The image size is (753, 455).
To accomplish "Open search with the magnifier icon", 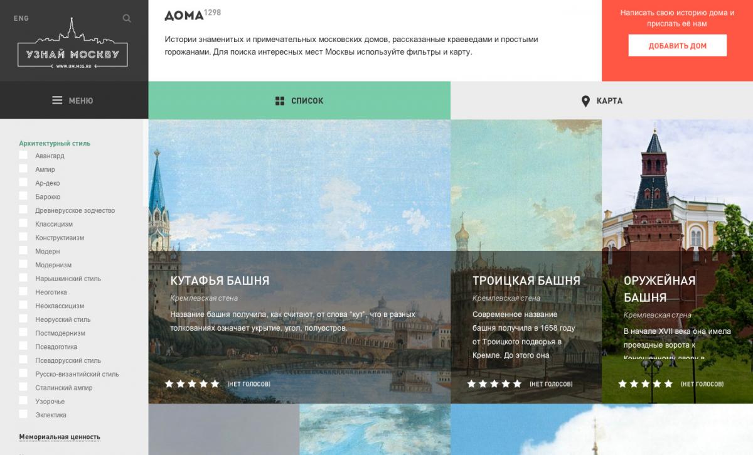I will 127,18.
